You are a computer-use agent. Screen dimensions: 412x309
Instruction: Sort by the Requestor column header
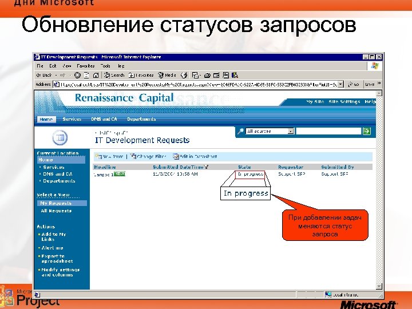291,167
